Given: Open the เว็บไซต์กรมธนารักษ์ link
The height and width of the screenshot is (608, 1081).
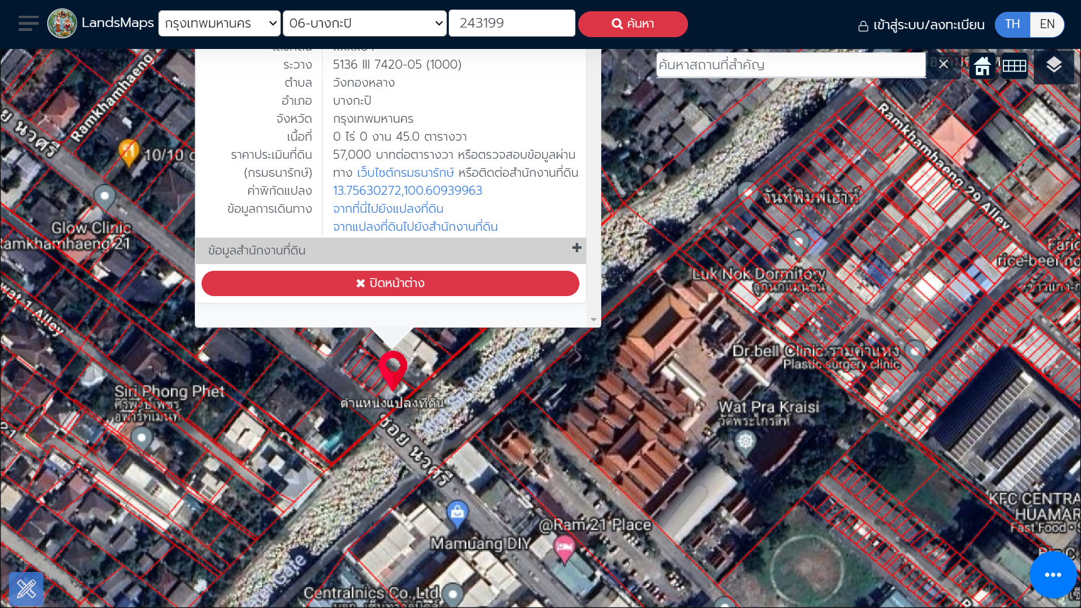Looking at the screenshot, I should pos(405,173).
